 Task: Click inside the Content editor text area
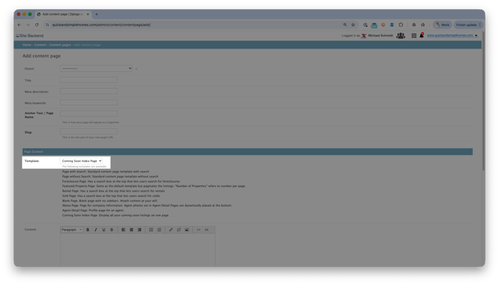(x=138, y=250)
